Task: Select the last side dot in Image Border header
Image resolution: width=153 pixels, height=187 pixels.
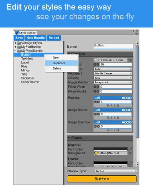Action: pos(130,110)
